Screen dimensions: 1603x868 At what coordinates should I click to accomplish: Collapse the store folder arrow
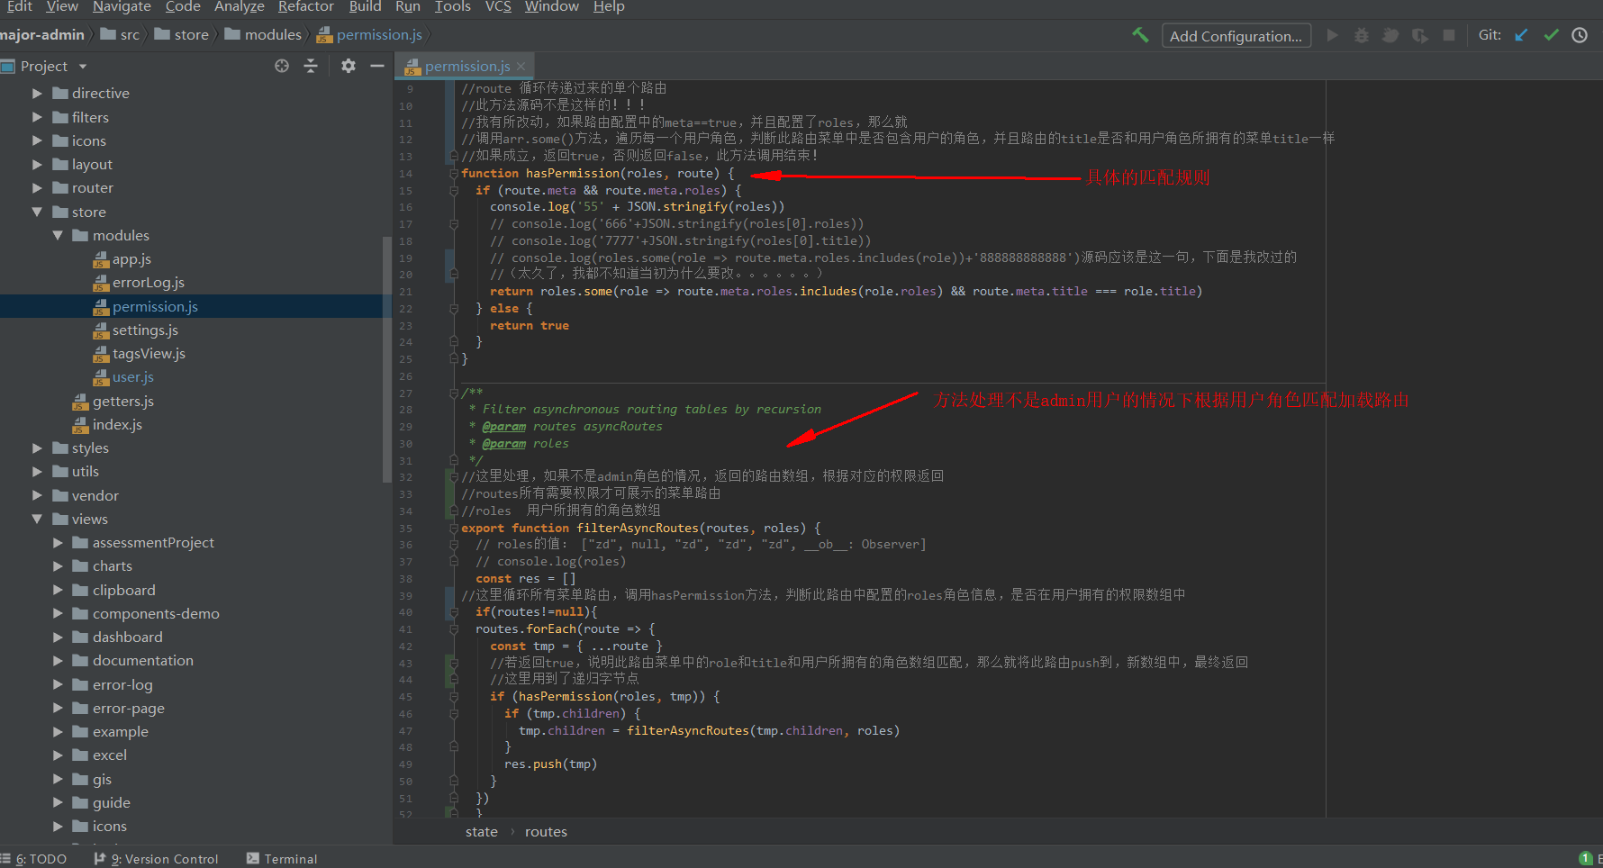(37, 212)
